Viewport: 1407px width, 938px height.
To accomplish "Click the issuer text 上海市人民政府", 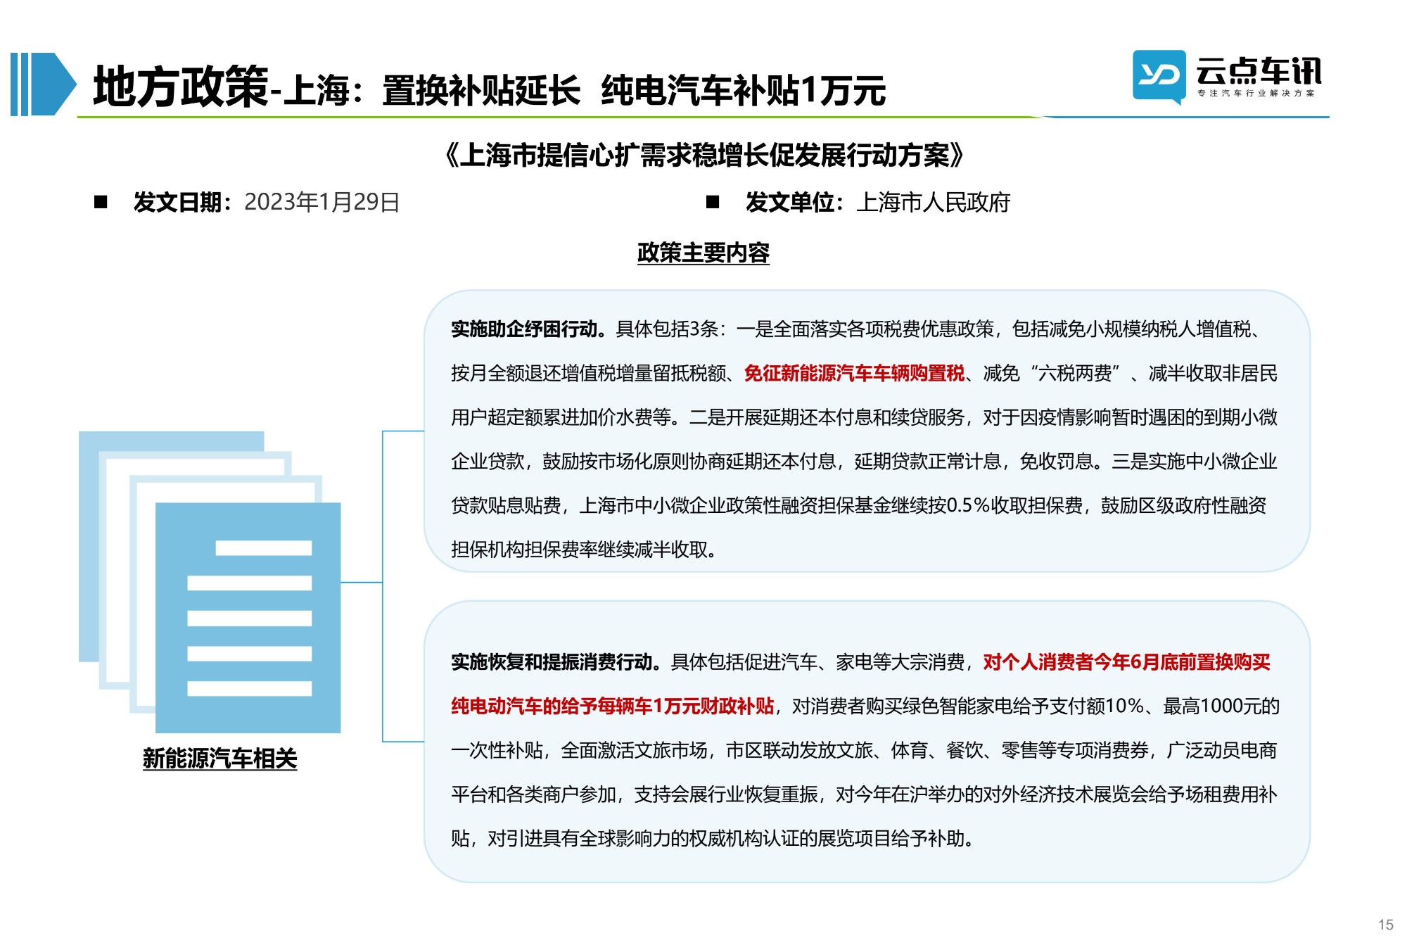I will click(933, 202).
